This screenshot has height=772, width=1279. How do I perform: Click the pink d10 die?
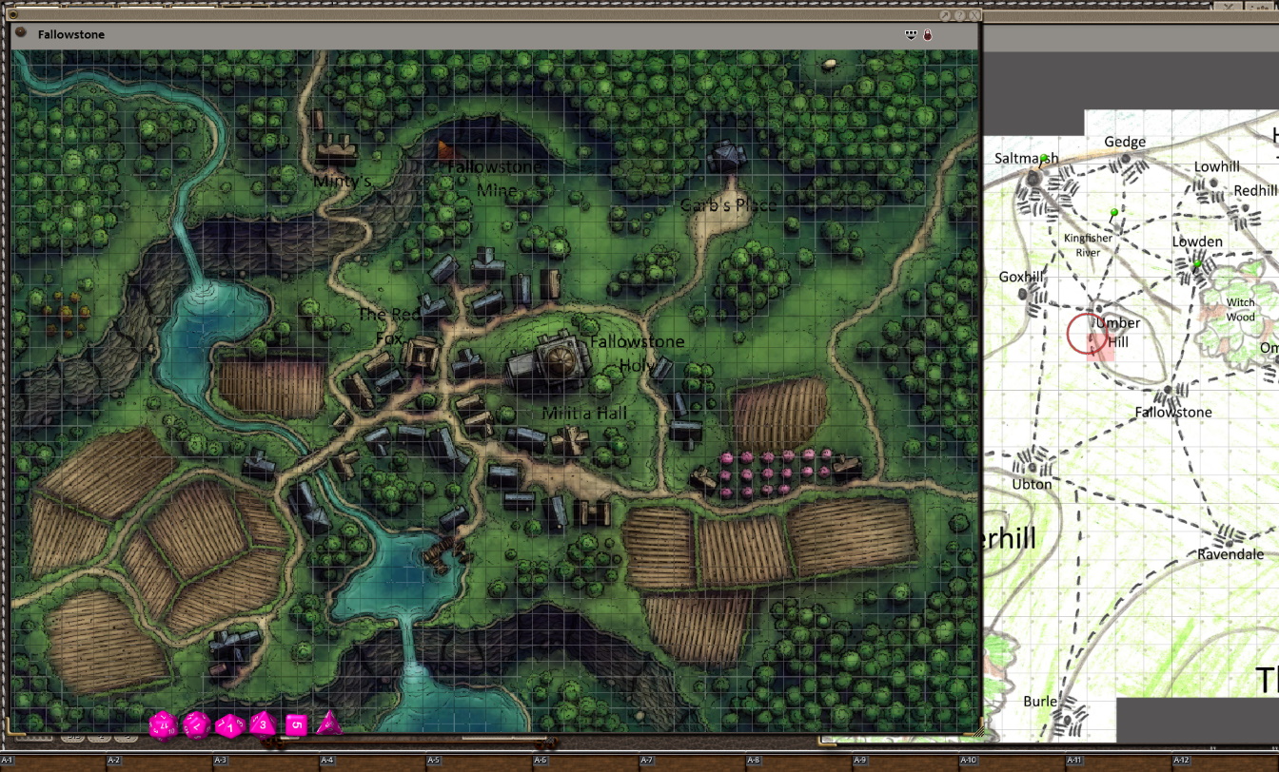tap(229, 725)
